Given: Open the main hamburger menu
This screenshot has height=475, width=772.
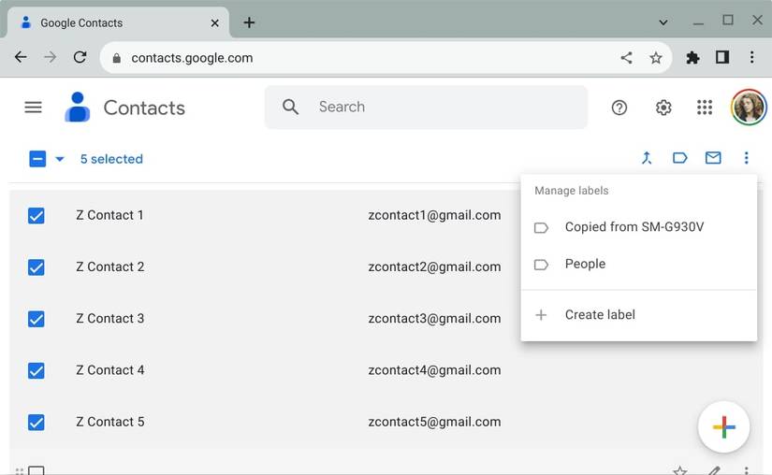Looking at the screenshot, I should tap(33, 108).
